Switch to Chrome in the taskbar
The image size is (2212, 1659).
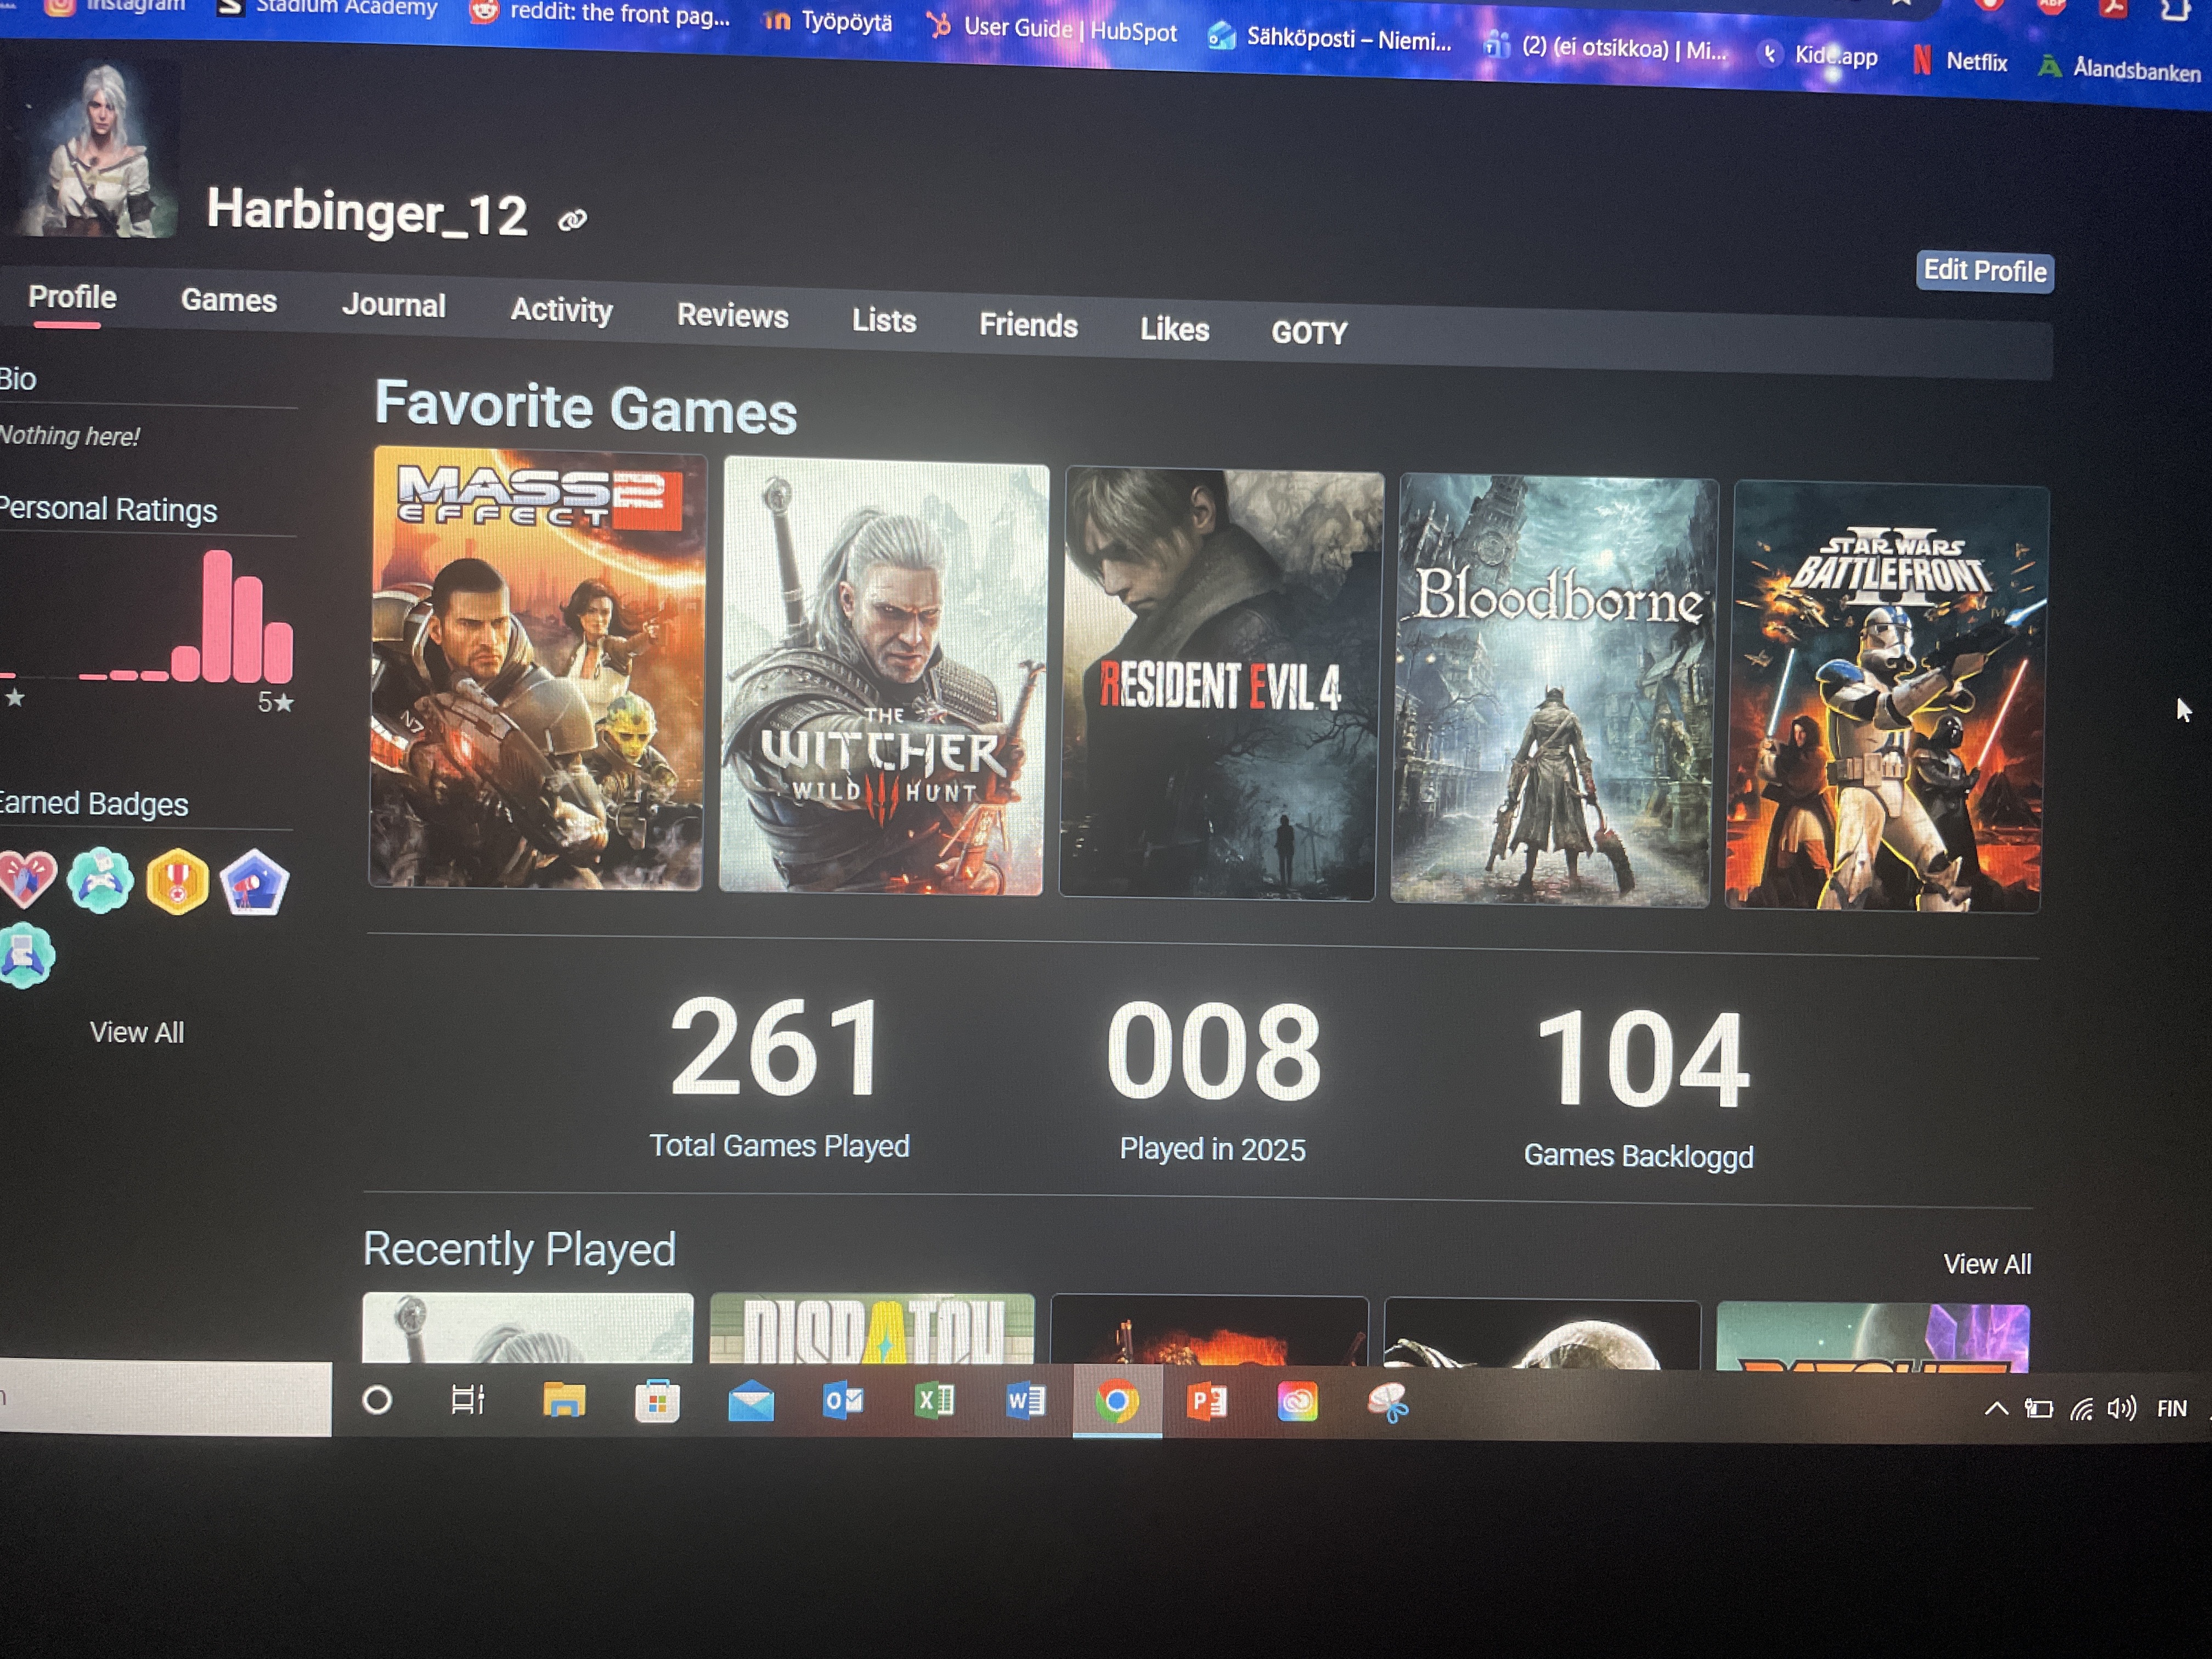pos(1117,1402)
